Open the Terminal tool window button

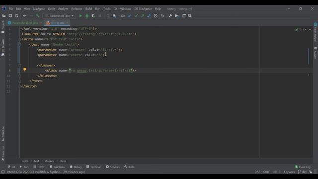93,167
